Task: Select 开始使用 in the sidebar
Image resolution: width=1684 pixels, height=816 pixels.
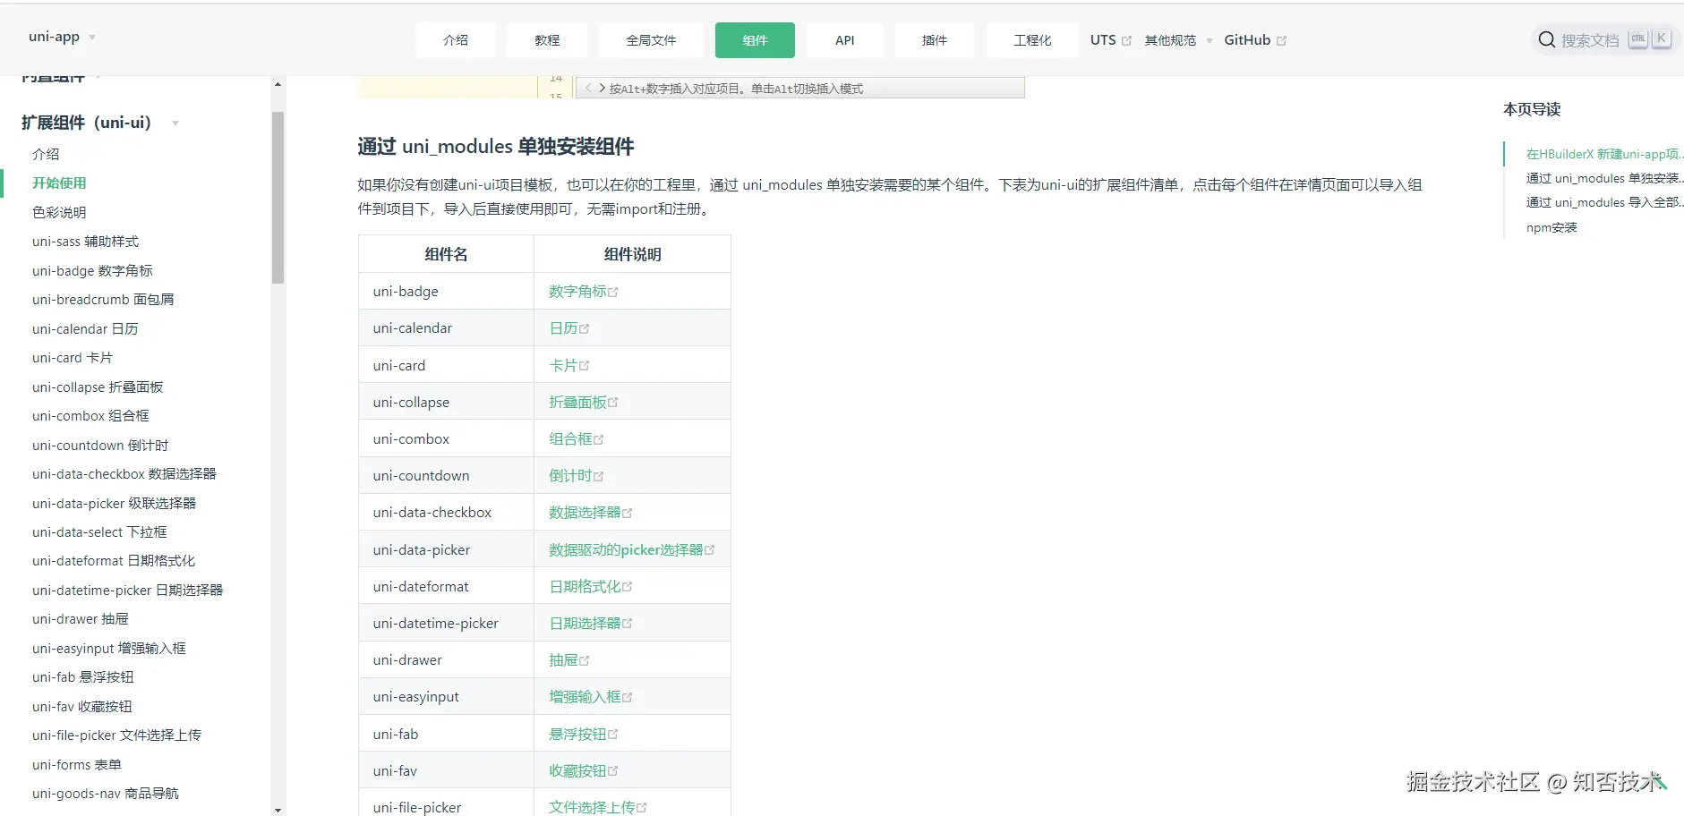Action: (x=59, y=183)
